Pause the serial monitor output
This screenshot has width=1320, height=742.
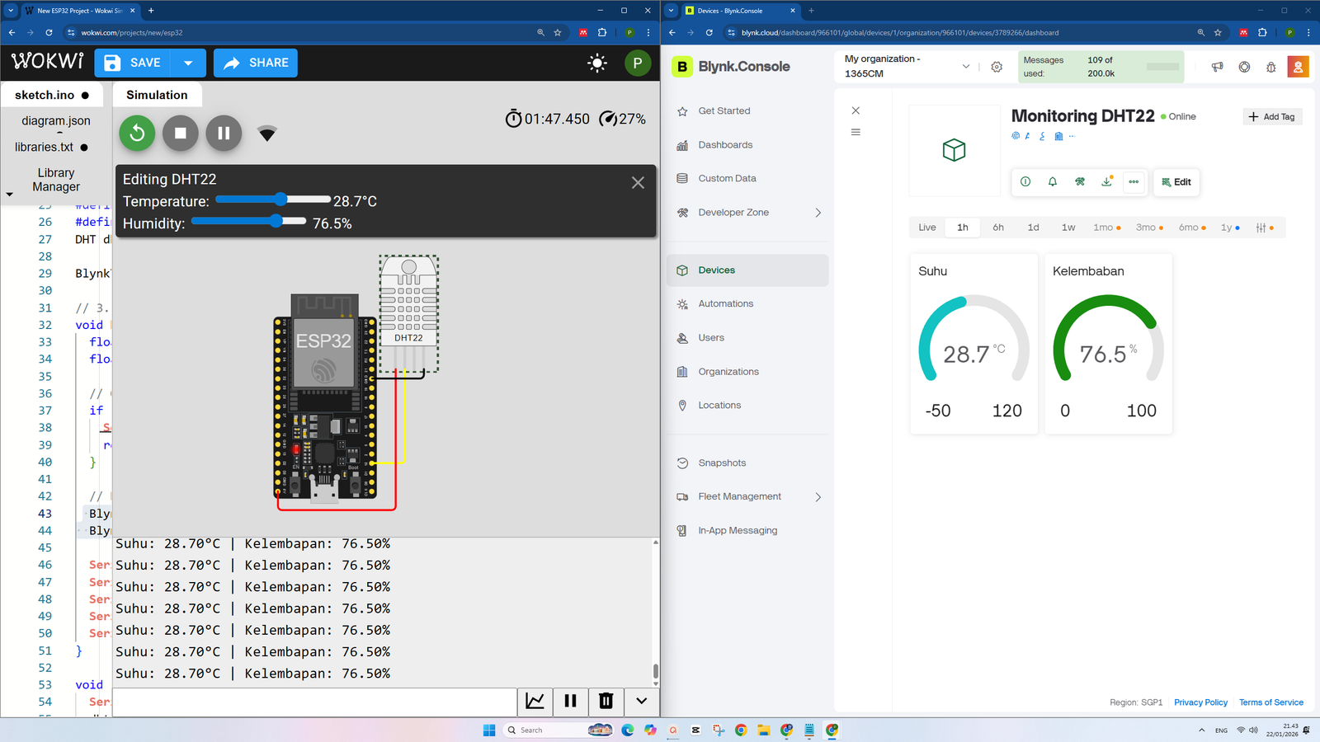point(570,701)
